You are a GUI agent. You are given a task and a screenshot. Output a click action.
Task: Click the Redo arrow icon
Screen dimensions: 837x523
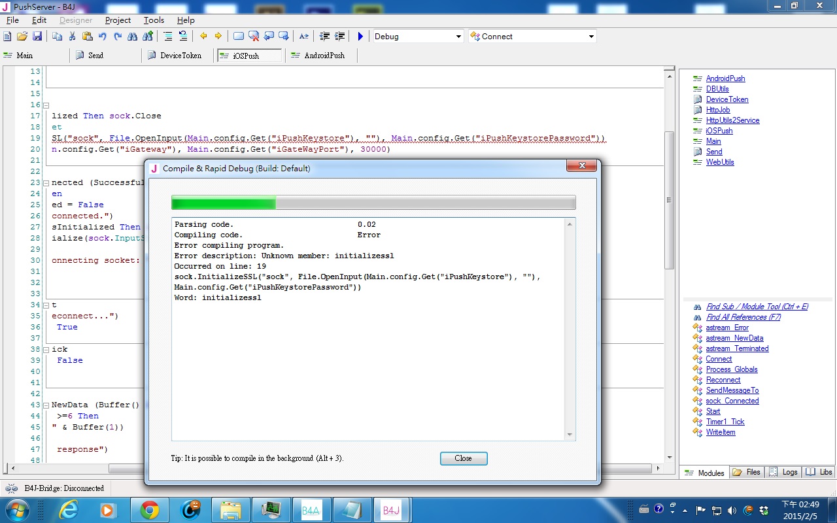point(118,37)
